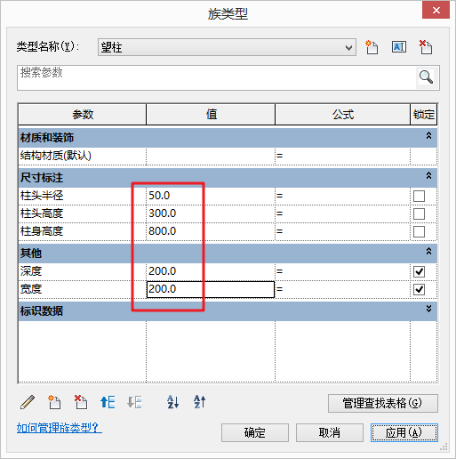This screenshot has width=456, height=459.
Task: Select the 深度 parameter name
Action: [x=31, y=271]
